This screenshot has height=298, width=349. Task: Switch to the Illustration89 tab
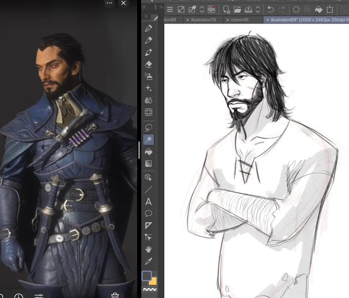pyautogui.click(x=307, y=20)
